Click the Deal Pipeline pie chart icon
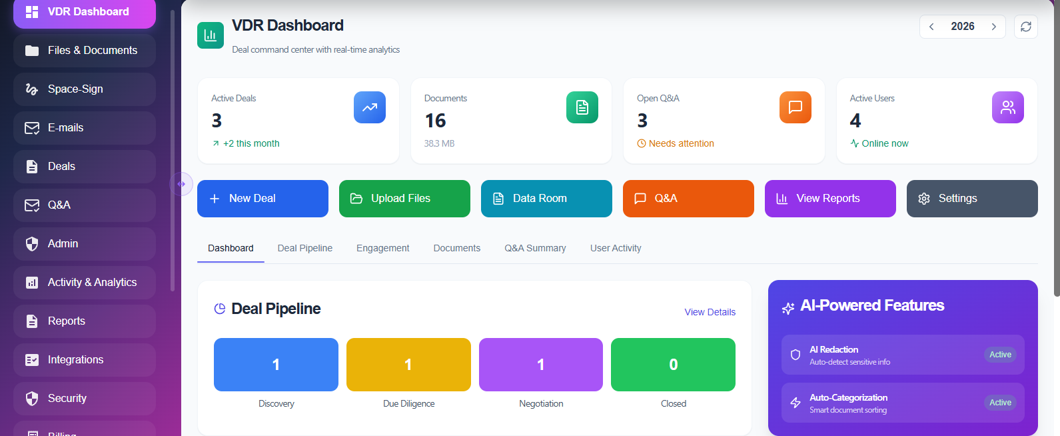Viewport: 1060px width, 436px height. coord(220,309)
